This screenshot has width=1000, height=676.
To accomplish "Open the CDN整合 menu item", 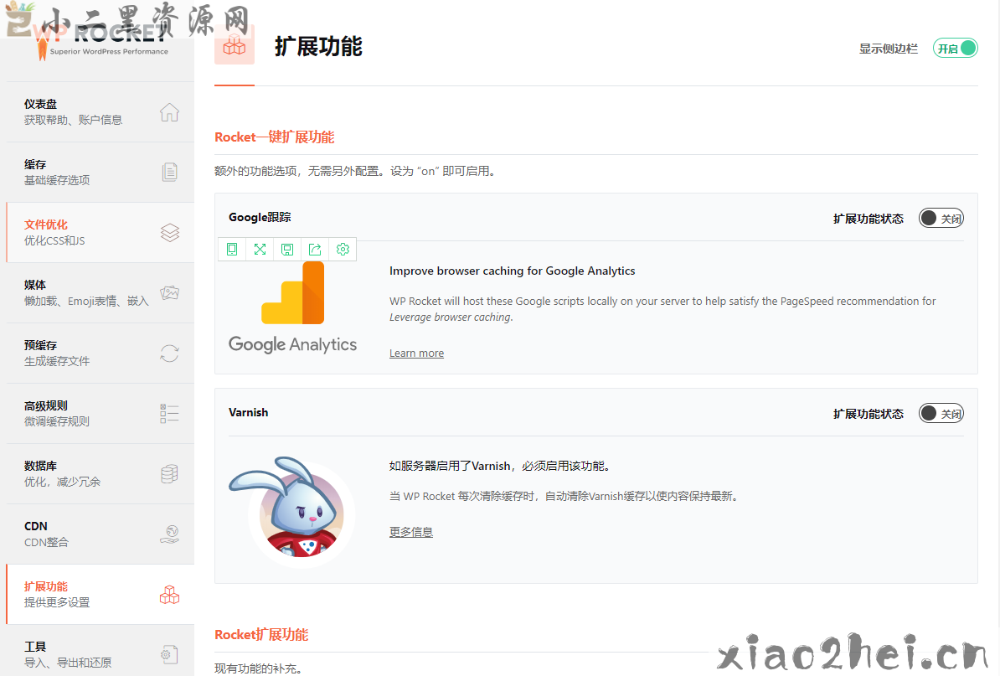I will 101,534.
